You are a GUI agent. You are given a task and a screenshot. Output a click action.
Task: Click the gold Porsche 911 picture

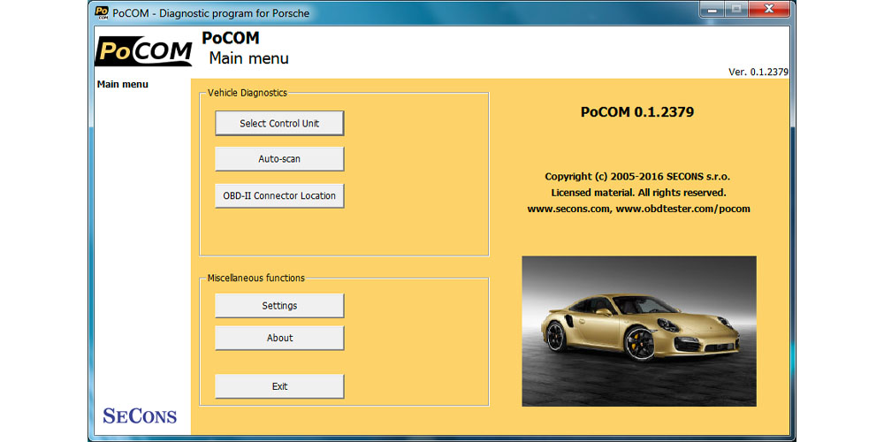[x=638, y=331]
